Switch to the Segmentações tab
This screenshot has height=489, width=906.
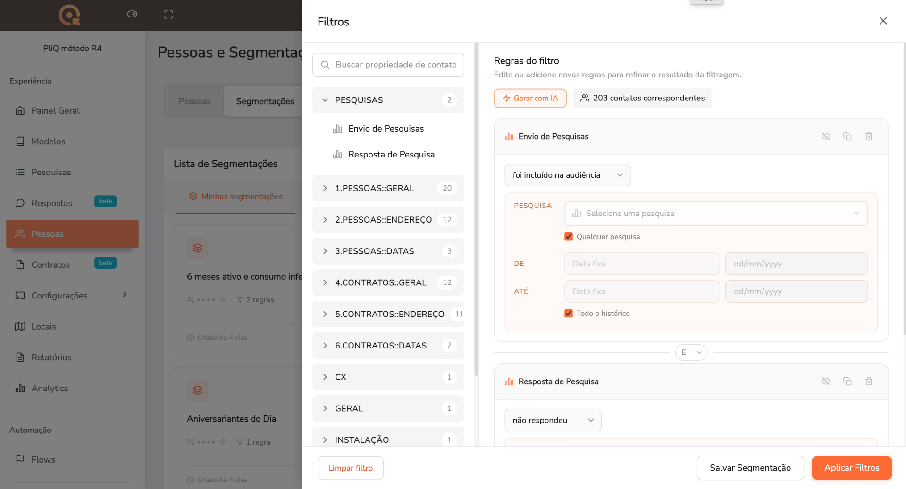(x=265, y=101)
